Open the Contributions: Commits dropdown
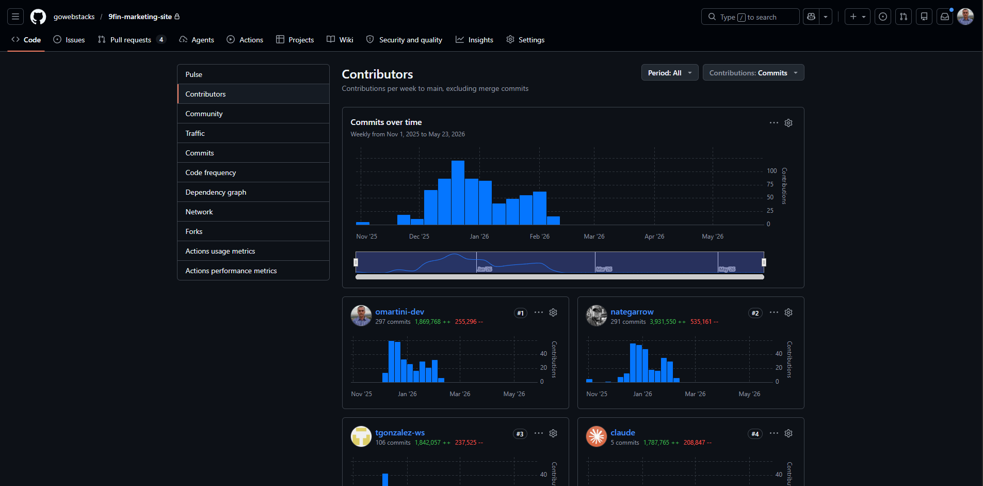983x486 pixels. point(753,73)
